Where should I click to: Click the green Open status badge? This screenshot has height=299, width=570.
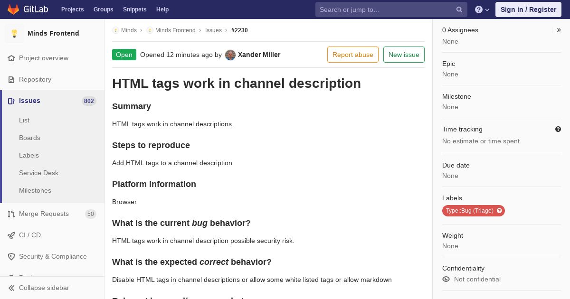pos(124,55)
